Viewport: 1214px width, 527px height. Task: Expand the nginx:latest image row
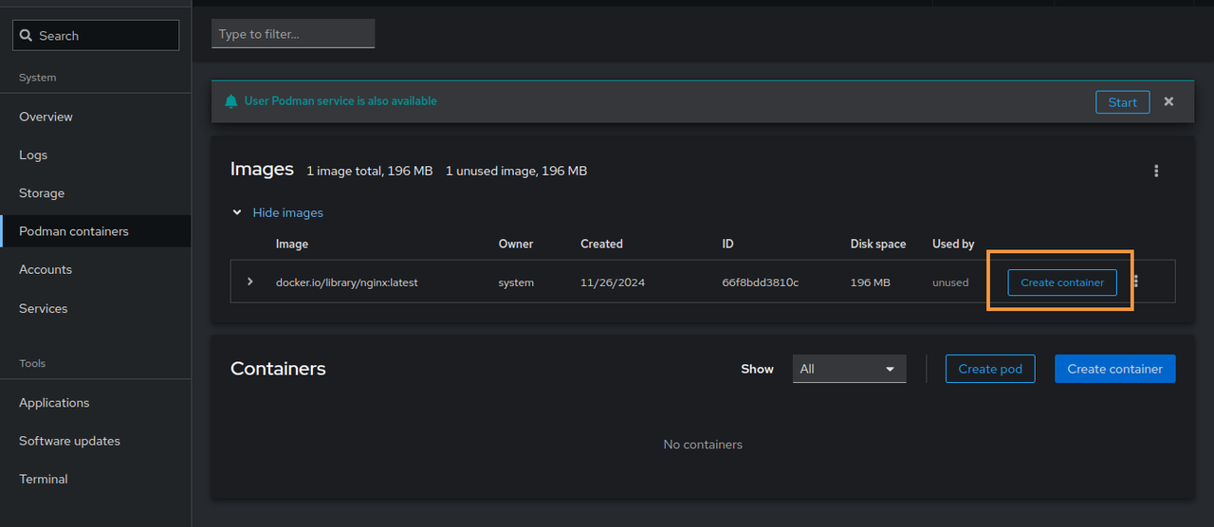[250, 282]
